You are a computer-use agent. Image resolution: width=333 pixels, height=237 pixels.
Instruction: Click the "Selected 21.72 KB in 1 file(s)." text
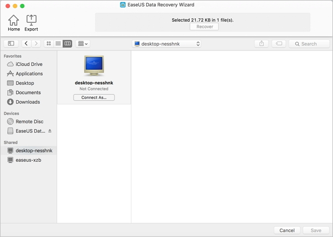202,20
